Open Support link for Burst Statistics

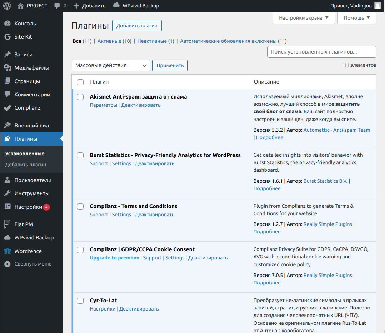click(99, 163)
